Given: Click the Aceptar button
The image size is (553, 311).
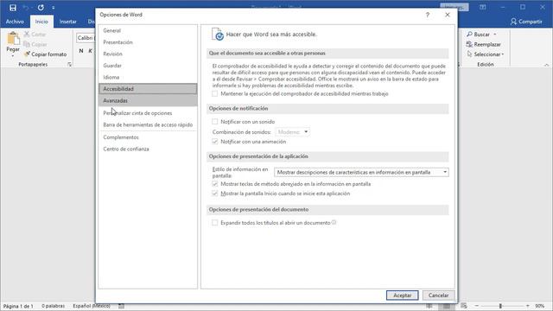Looking at the screenshot, I should [402, 295].
